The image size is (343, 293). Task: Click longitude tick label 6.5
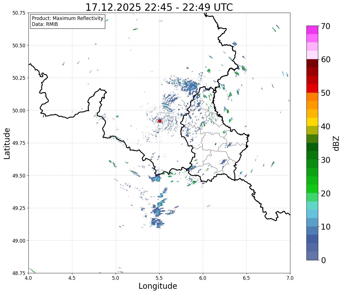click(x=246, y=278)
